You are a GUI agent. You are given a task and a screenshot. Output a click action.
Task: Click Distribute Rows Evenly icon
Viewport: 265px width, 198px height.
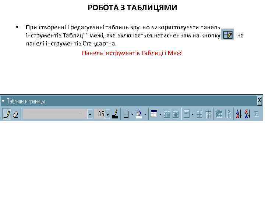(200, 114)
